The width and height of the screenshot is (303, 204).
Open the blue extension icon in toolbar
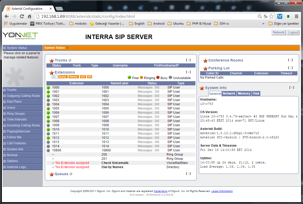[x=280, y=16]
